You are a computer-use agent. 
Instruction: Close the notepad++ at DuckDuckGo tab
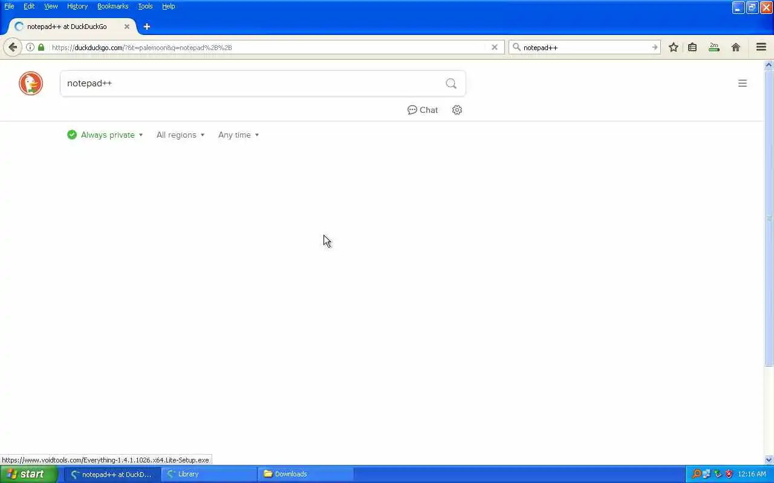point(127,27)
